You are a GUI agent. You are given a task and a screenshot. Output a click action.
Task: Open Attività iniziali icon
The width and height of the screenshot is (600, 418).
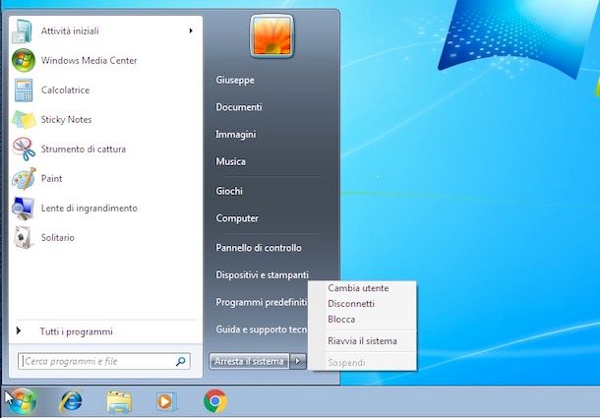pos(23,31)
